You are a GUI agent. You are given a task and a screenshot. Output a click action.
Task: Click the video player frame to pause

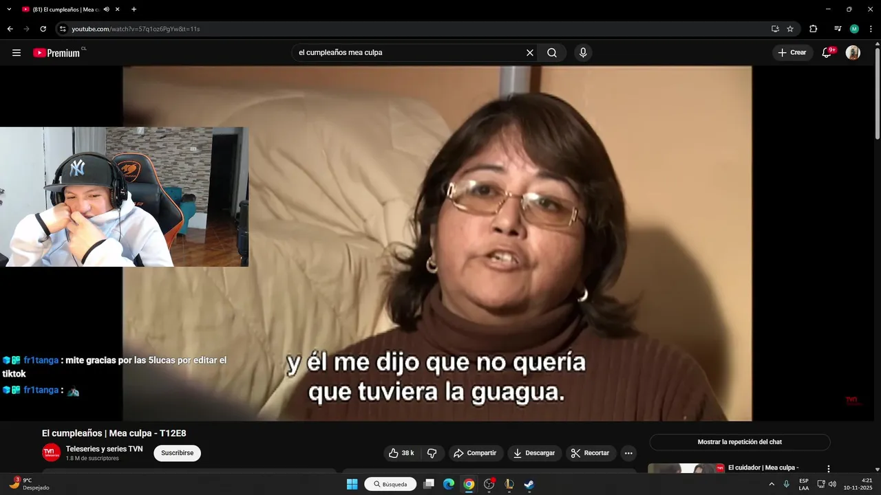coord(437,243)
